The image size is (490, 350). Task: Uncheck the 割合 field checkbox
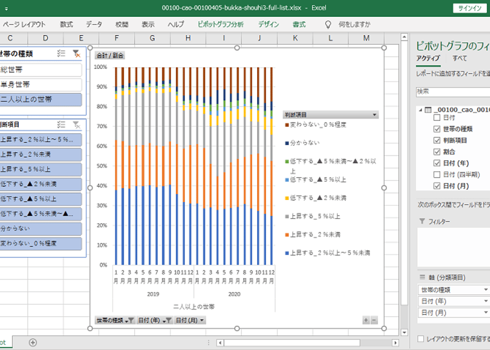tap(437, 152)
